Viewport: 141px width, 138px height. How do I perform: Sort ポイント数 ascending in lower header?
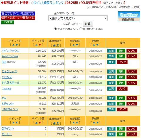click(36, 123)
